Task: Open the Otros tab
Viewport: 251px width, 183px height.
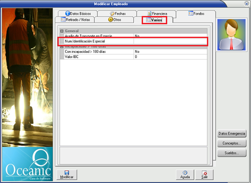Action: 114,20
